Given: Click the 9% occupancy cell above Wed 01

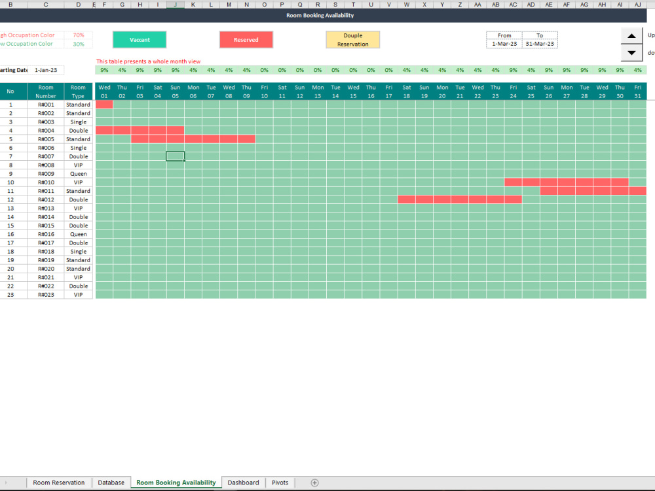Looking at the screenshot, I should (x=103, y=69).
